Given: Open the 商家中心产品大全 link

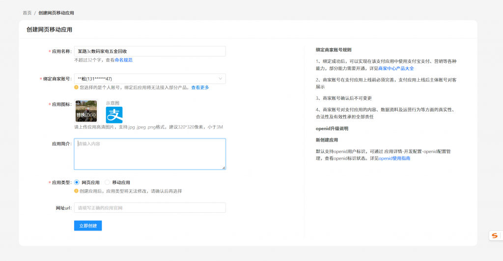Looking at the screenshot, I should [x=396, y=68].
